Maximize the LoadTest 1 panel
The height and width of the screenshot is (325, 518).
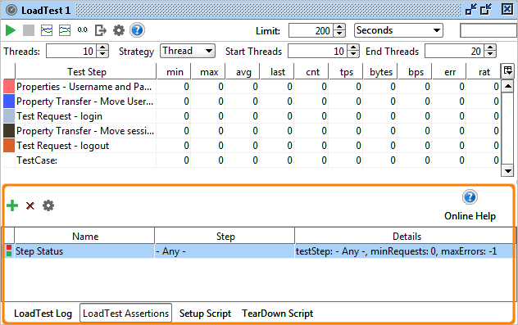[486, 10]
